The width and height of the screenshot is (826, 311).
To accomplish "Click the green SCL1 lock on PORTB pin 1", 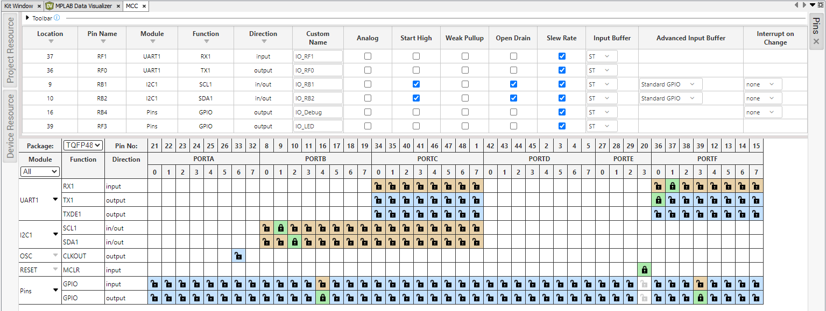I will [280, 228].
